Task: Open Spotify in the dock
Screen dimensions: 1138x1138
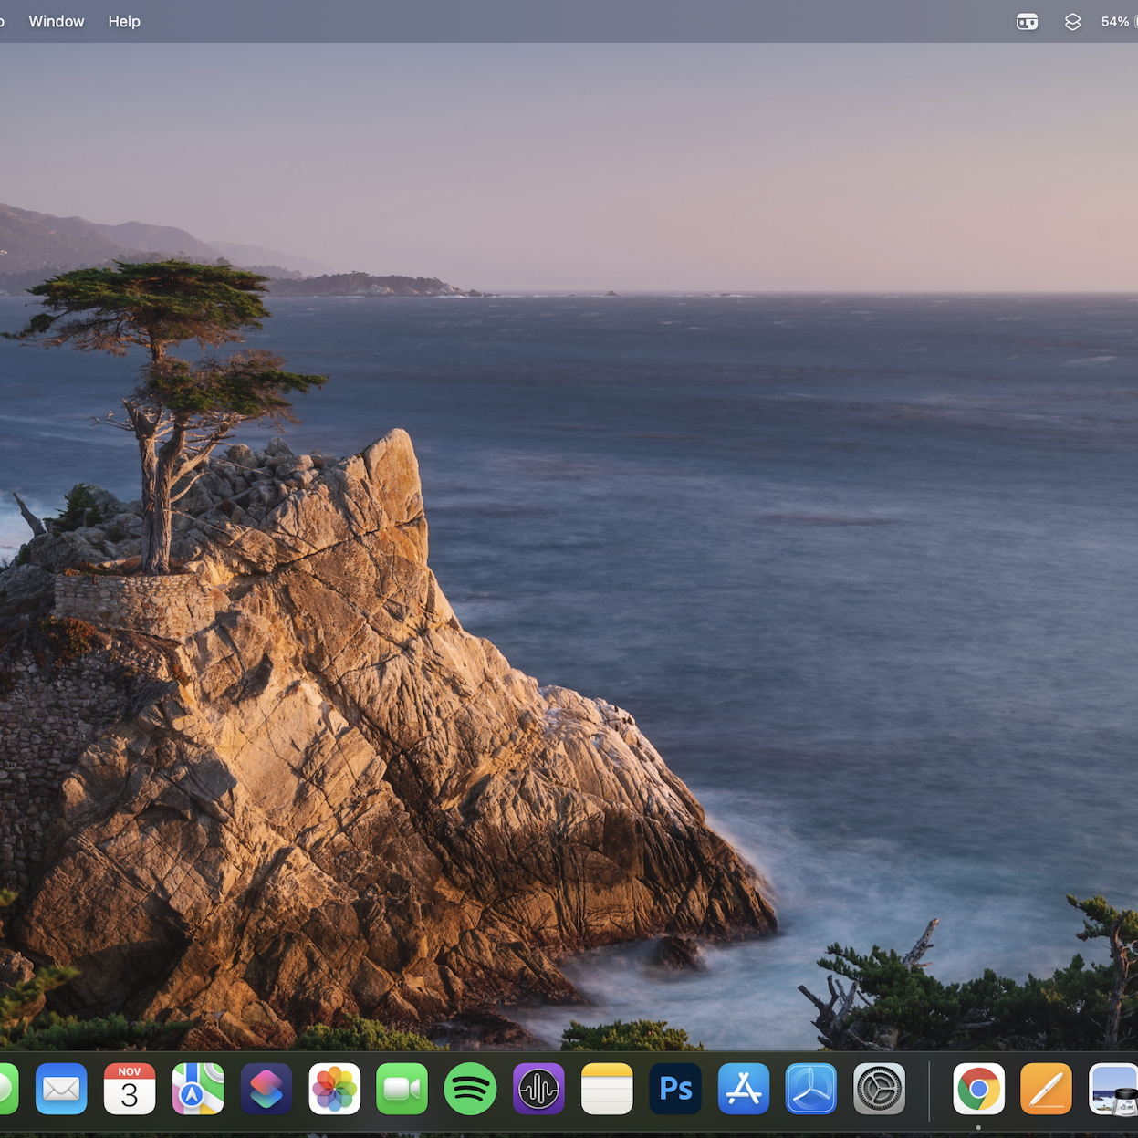Action: 470,1089
